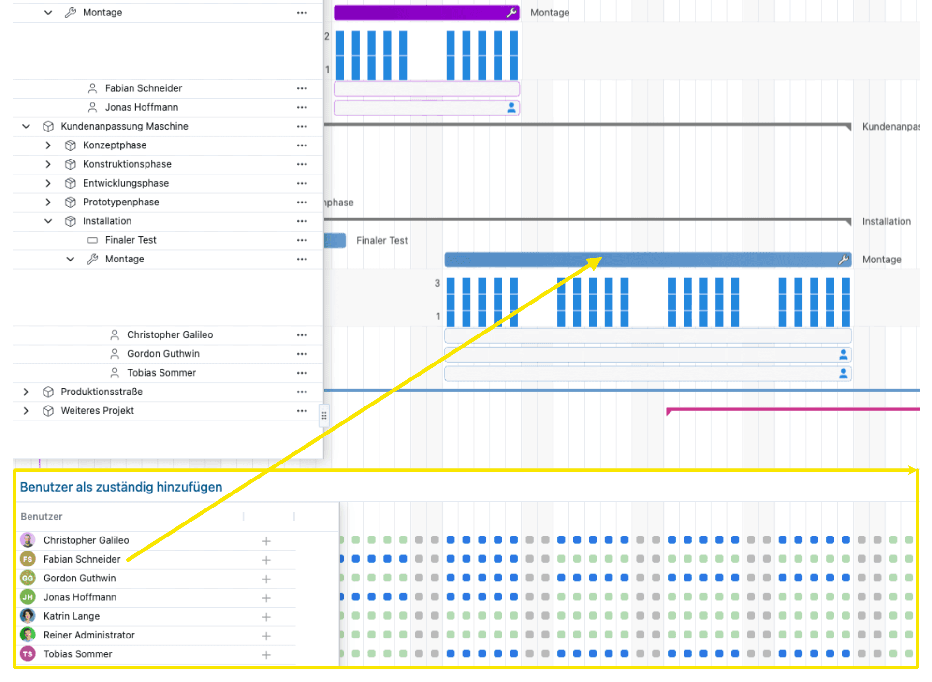Click the person icon next to Tobias Sommer

[114, 373]
